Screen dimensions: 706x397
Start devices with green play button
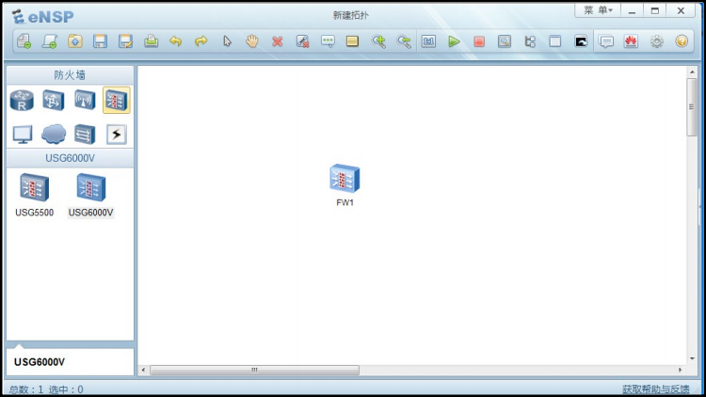(454, 41)
